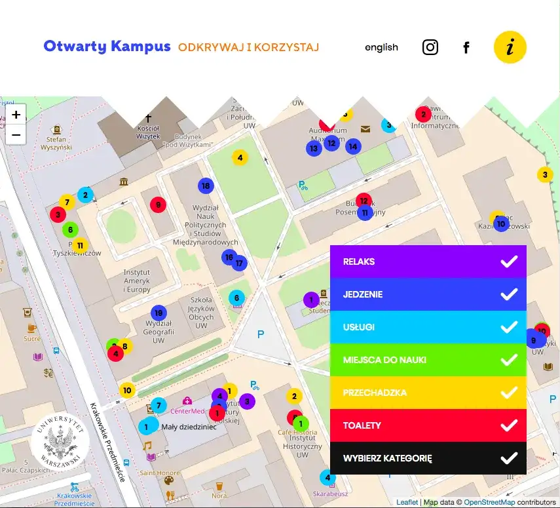Toggle the JEDZENIE category checkmark
Viewport: 560px width, 508px height.
point(509,294)
